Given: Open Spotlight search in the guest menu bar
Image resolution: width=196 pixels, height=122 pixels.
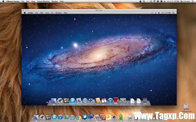Looking at the screenshot, I should point(173,13).
